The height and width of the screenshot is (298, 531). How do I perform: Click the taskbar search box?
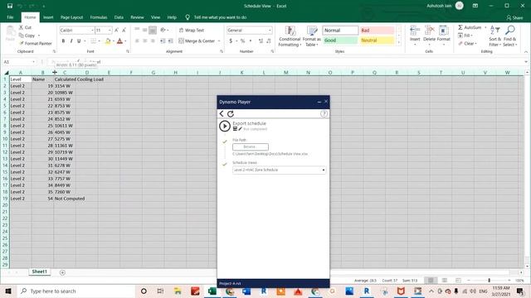pyautogui.click(x=76, y=291)
